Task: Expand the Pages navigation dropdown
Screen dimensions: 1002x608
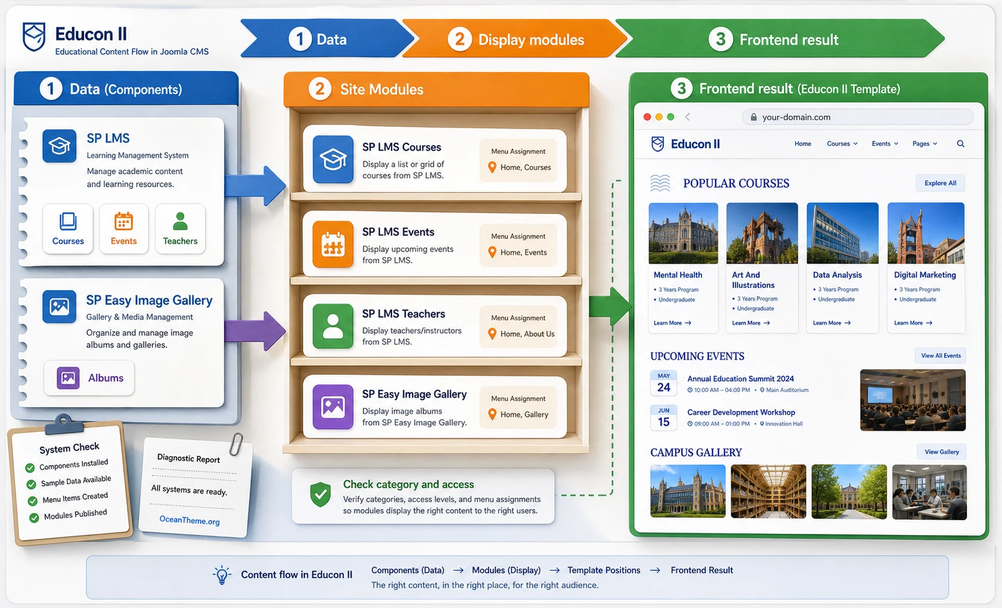Action: coord(925,144)
